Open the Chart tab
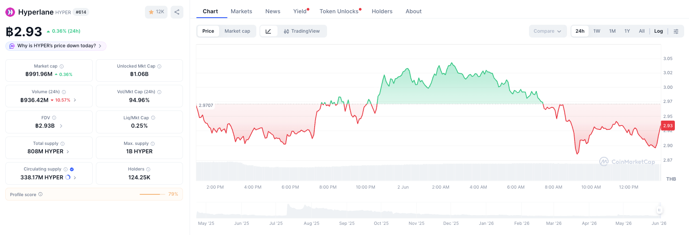This screenshot has width=689, height=235. pos(210,11)
